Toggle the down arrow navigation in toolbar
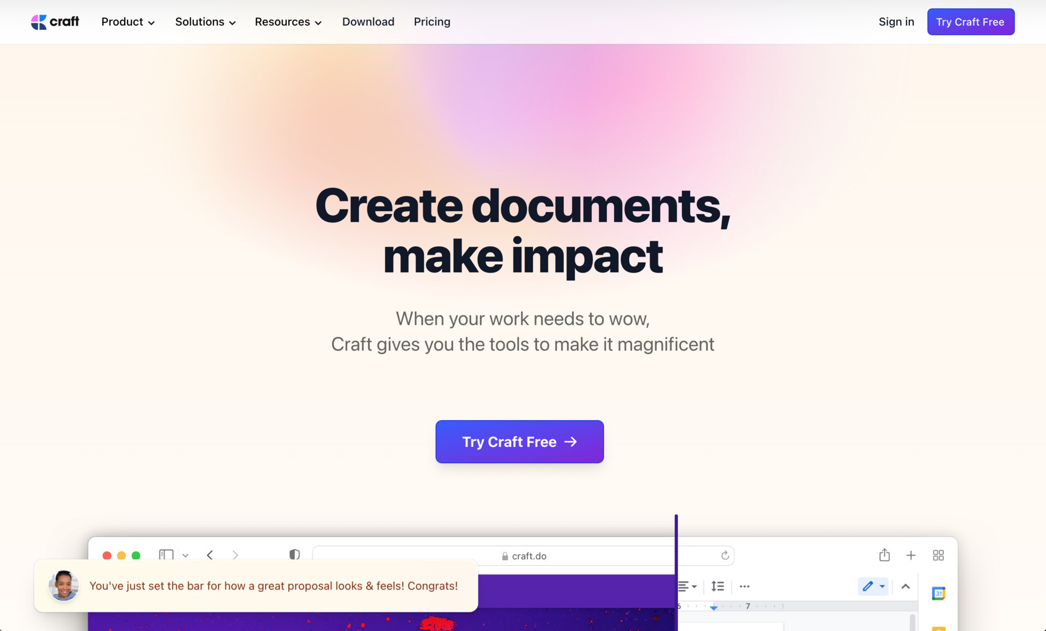 pyautogui.click(x=185, y=555)
